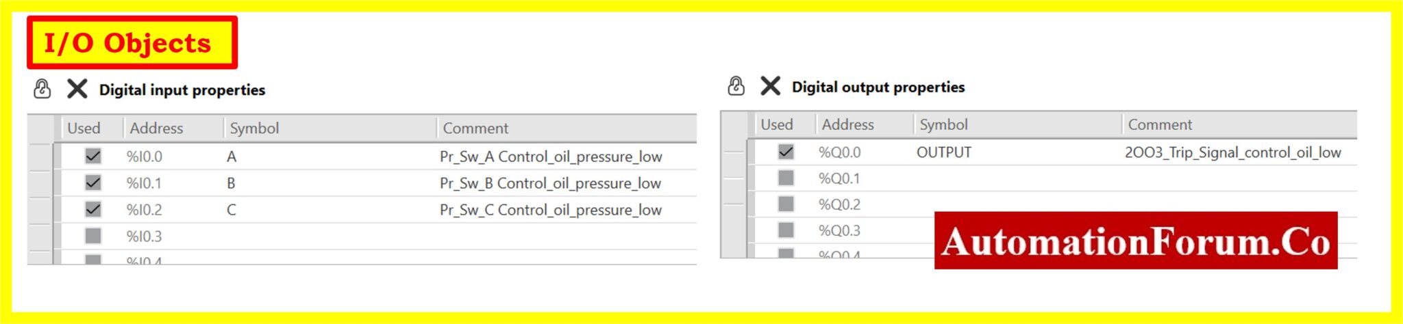Viewport: 1403px width, 324px height.
Task: Enable Used checkbox for %I0.3
Action: [x=93, y=236]
